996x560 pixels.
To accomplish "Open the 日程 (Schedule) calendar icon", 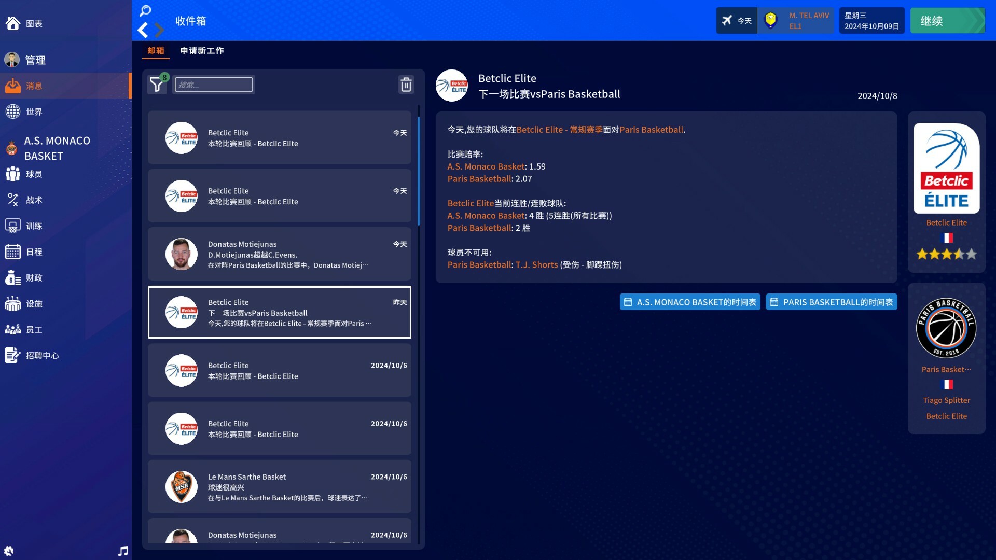I will click(33, 251).
